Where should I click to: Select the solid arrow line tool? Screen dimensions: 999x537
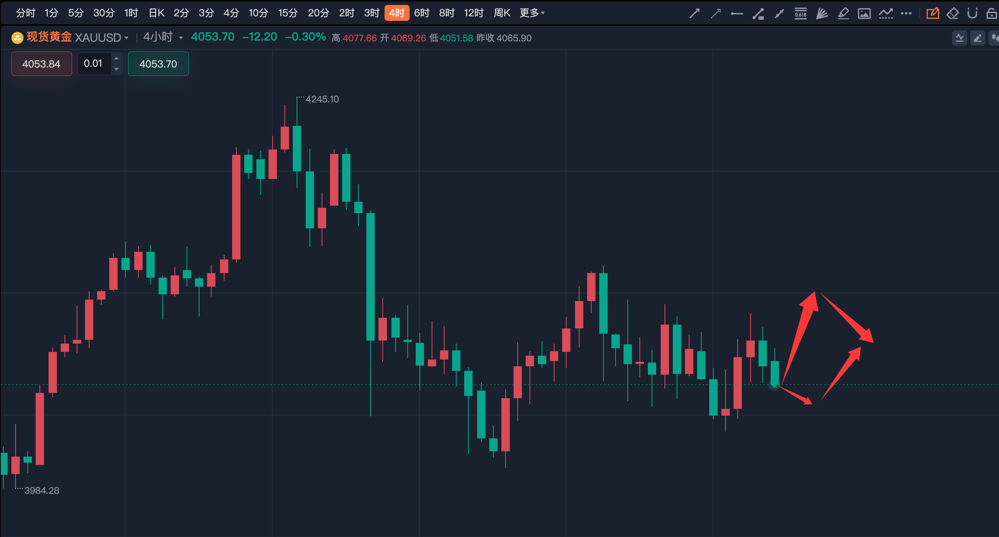click(694, 14)
